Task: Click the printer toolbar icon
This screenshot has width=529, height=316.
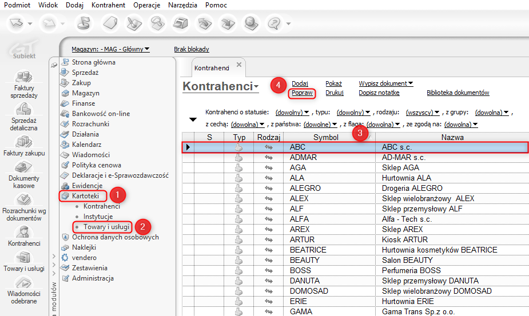Action: click(181, 23)
